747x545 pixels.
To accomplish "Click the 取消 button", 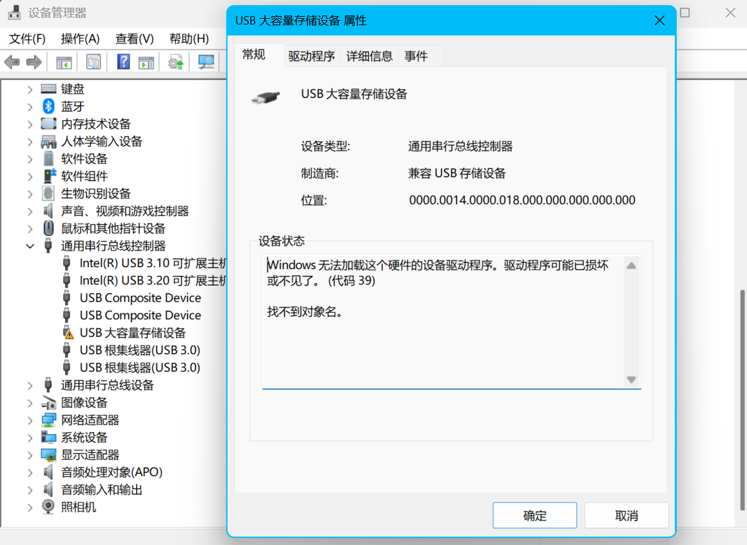I will (x=626, y=515).
